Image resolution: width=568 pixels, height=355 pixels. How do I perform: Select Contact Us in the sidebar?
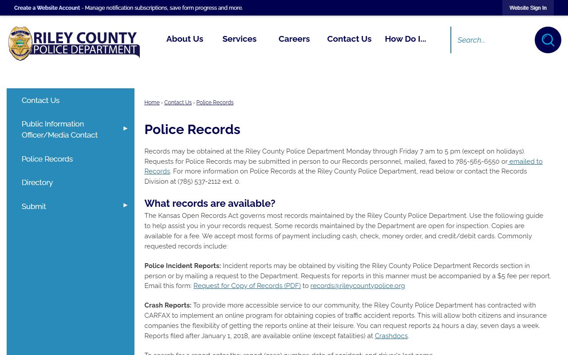pos(71,100)
